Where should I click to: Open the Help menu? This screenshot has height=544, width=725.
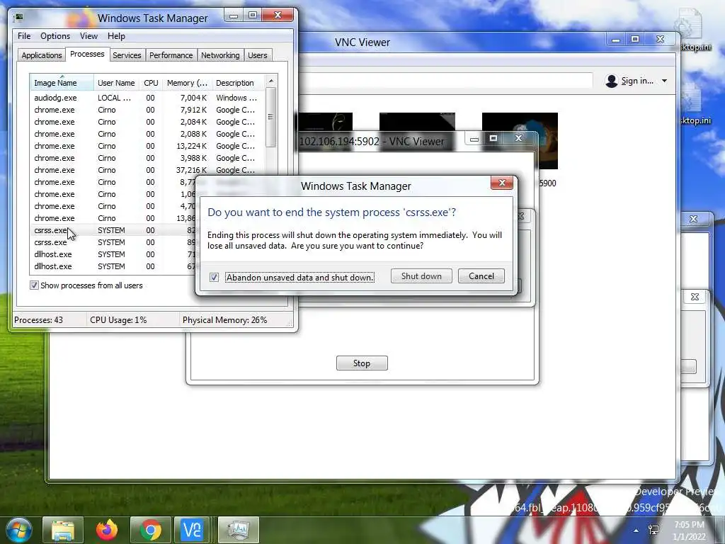116,36
